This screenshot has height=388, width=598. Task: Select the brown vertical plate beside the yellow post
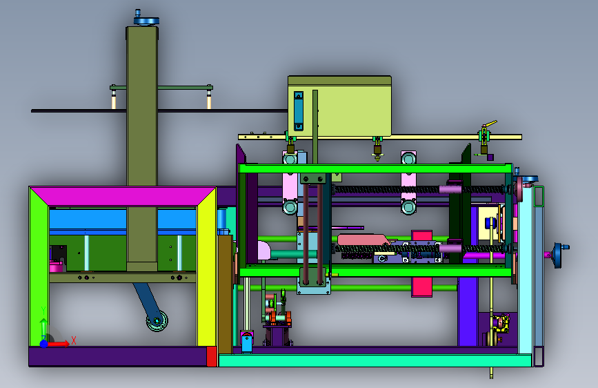(225, 294)
